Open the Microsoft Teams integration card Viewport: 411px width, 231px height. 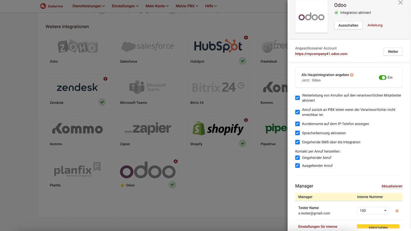click(x=148, y=92)
